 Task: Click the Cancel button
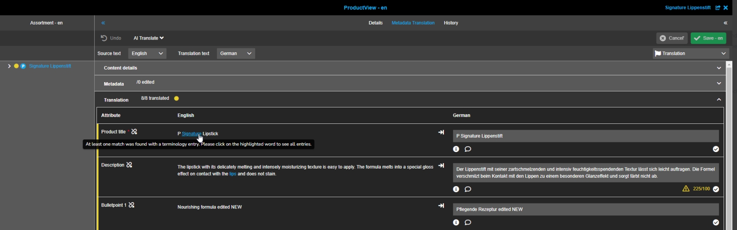(x=672, y=38)
